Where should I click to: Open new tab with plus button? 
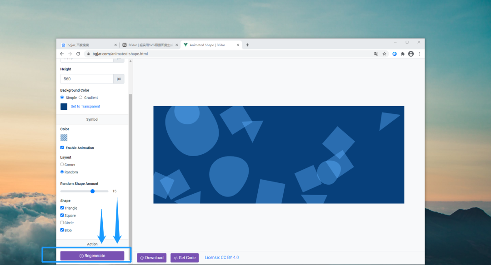pyautogui.click(x=247, y=45)
